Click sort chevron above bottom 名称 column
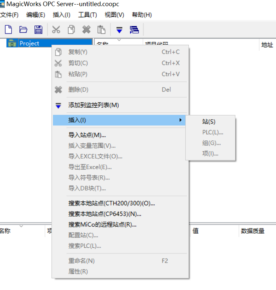This screenshot has width=276, height=290. [21, 226]
